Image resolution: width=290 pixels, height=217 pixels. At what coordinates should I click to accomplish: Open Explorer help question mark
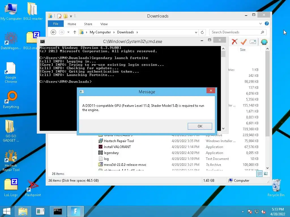266,23
